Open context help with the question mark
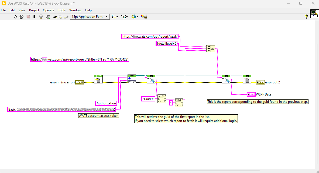 (x=306, y=17)
